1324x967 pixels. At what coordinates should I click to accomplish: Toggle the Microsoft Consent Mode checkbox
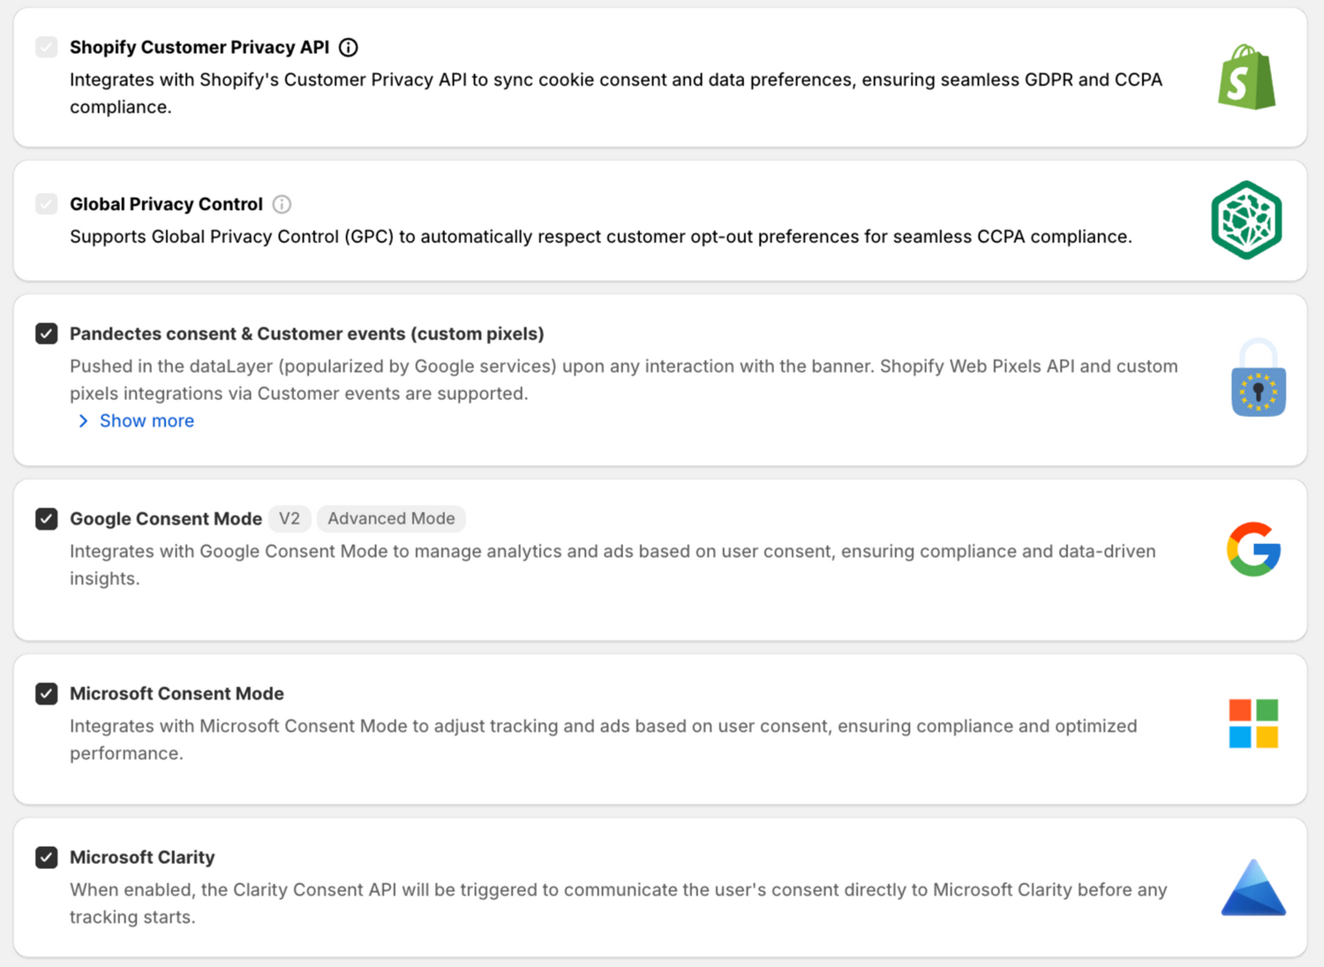pos(47,693)
